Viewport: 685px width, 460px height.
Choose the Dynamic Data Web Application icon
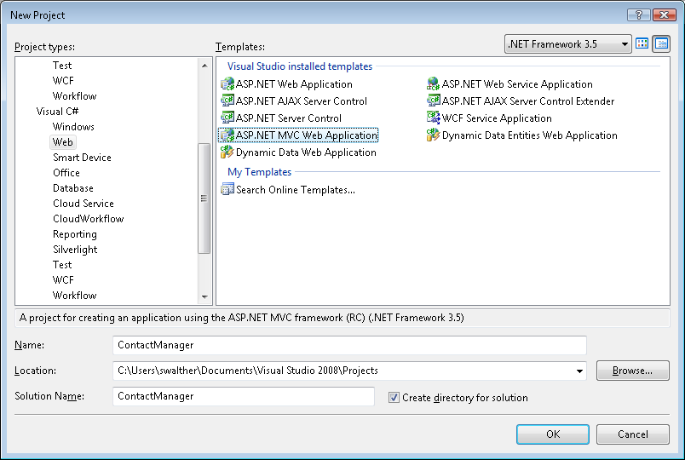coord(227,152)
